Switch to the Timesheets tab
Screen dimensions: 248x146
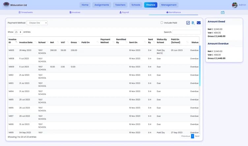point(26,12)
